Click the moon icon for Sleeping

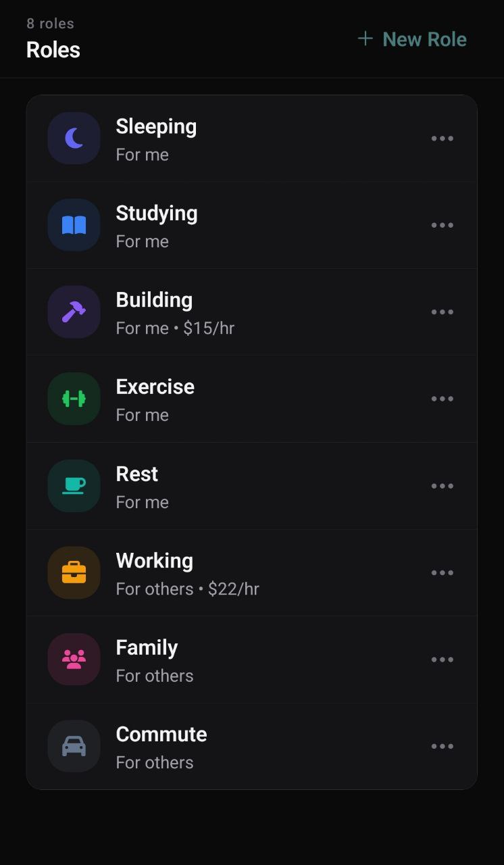click(x=74, y=139)
